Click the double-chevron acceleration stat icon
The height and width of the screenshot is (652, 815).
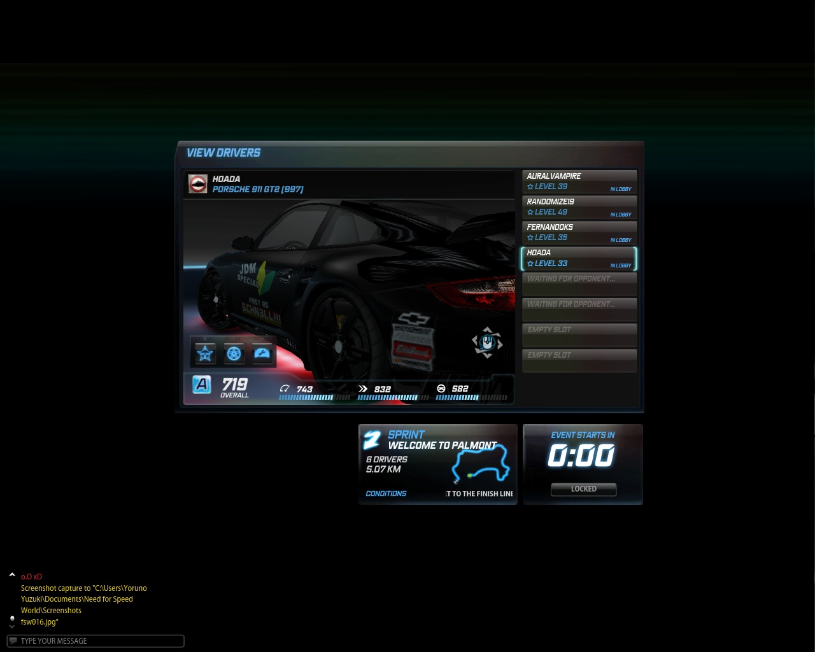363,389
